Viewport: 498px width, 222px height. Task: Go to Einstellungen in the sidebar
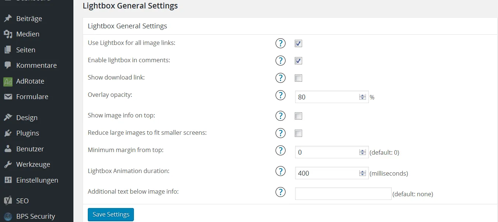coord(37,180)
